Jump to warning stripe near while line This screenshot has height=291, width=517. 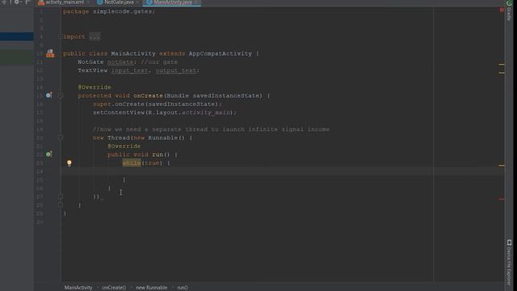coord(501,165)
